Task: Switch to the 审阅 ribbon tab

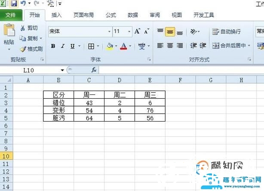Action: pyautogui.click(x=155, y=15)
